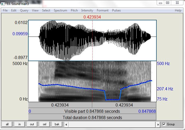Screen dimensions: 185x130
Task: Click the 207.4 Hz pitch value label
Action: click(165, 89)
